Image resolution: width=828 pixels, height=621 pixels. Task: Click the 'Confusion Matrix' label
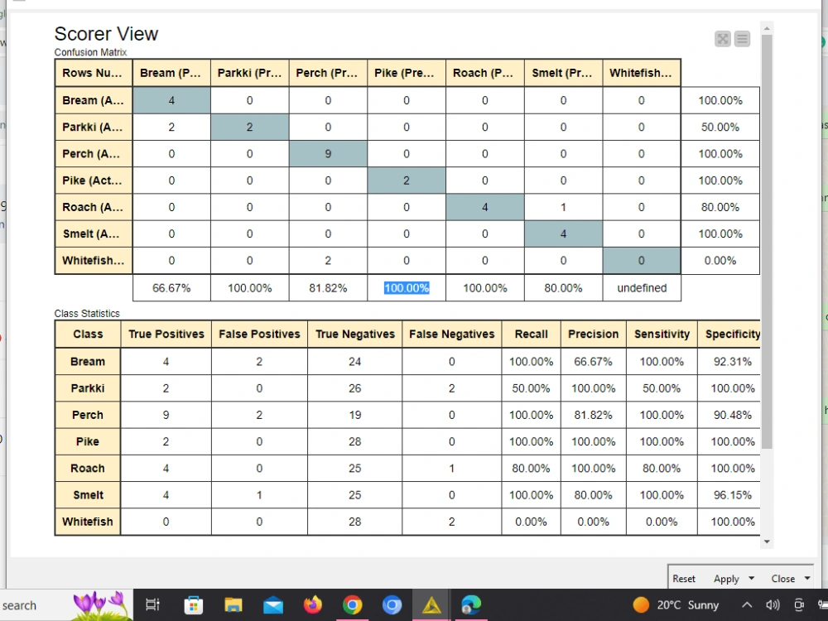click(x=90, y=52)
